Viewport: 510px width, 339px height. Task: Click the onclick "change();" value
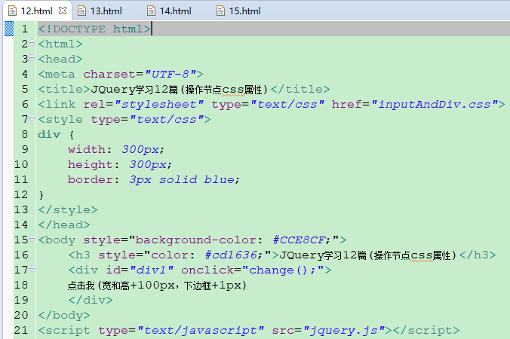(x=283, y=270)
